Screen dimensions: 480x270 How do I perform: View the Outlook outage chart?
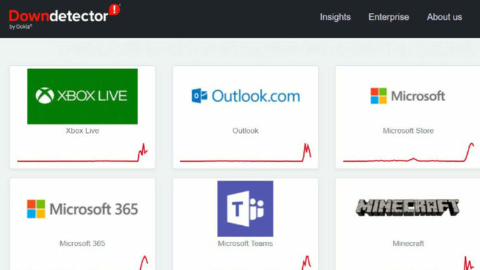click(246, 152)
